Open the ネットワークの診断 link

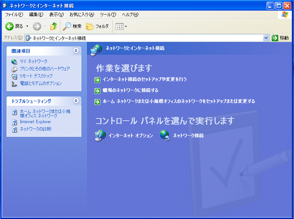point(36,129)
